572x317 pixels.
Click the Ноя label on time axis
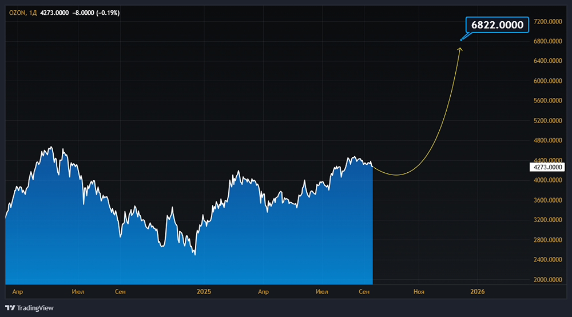419,292
